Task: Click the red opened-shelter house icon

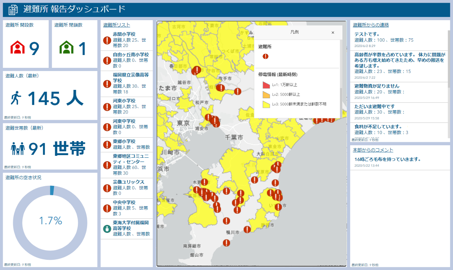Action: tap(17, 47)
